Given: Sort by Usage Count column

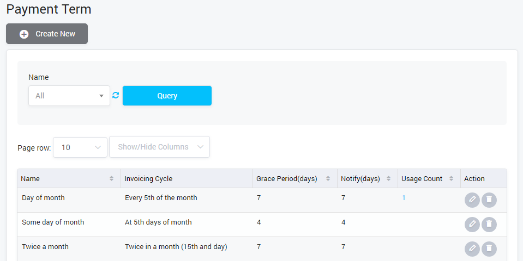Looking at the screenshot, I should coord(451,179).
